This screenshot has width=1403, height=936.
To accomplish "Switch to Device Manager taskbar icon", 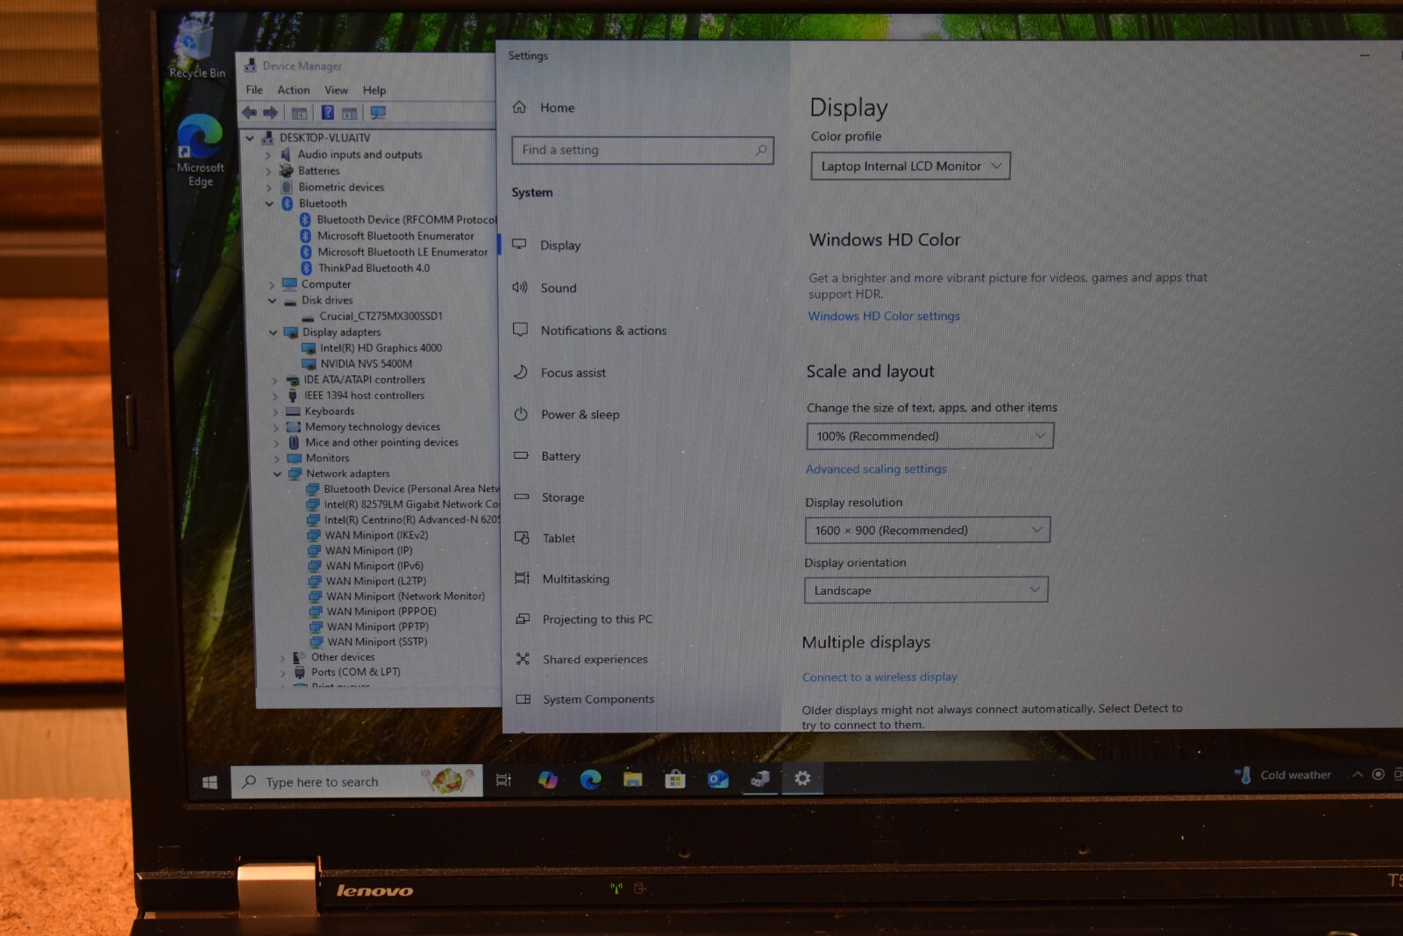I will [x=760, y=778].
